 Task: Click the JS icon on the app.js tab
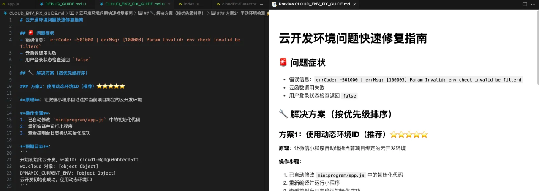tap(3, 4)
